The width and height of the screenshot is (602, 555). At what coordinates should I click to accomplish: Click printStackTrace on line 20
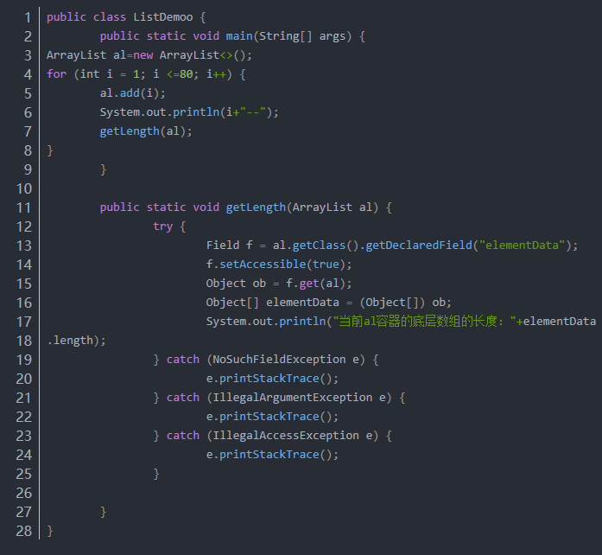click(x=269, y=379)
